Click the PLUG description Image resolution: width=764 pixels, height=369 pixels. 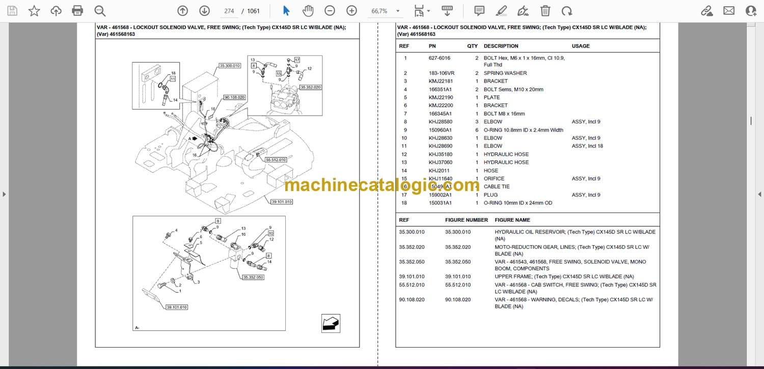pyautogui.click(x=490, y=195)
